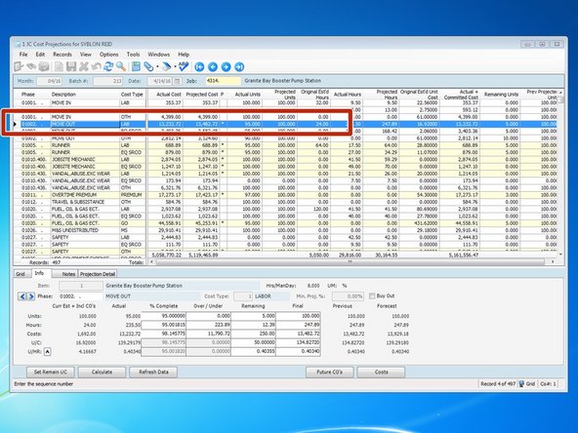Click the grid horizontal scrollbar right arrow
This screenshot has height=433, width=578.
pyautogui.click(x=553, y=261)
